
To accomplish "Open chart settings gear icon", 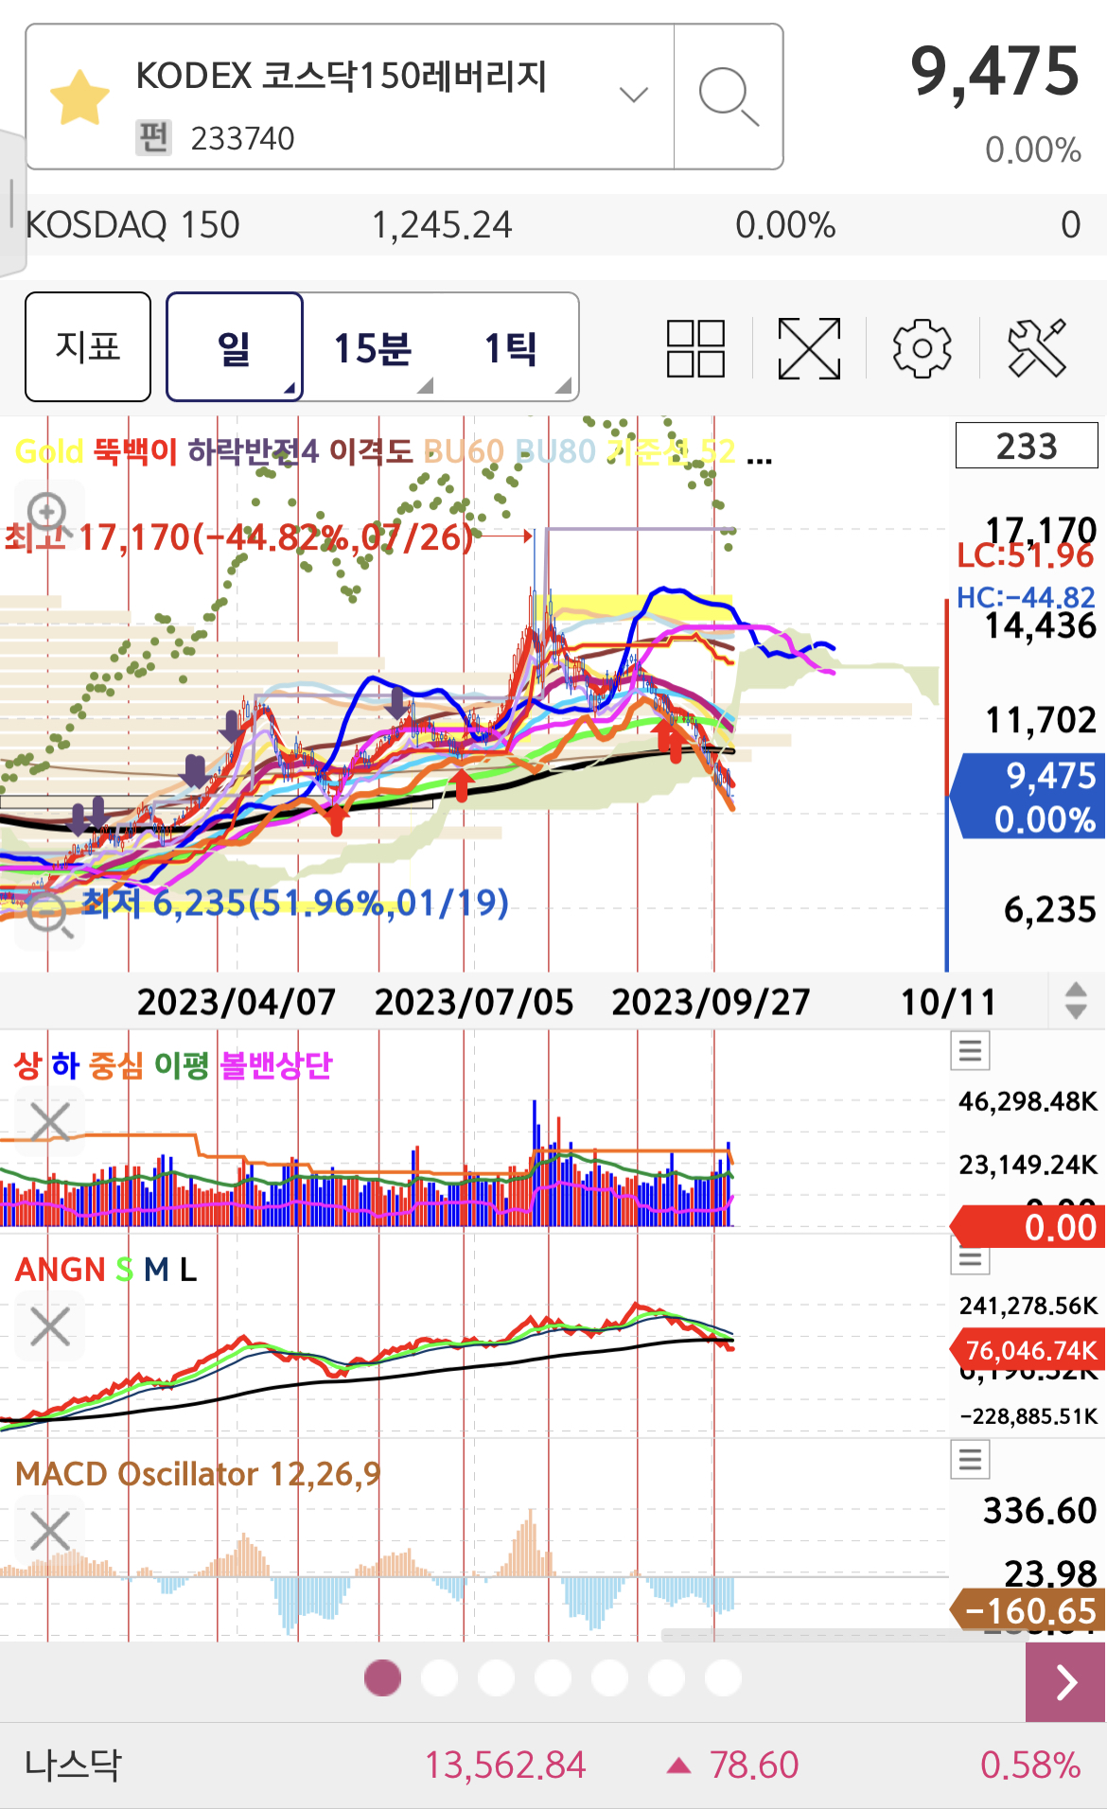I will [922, 348].
